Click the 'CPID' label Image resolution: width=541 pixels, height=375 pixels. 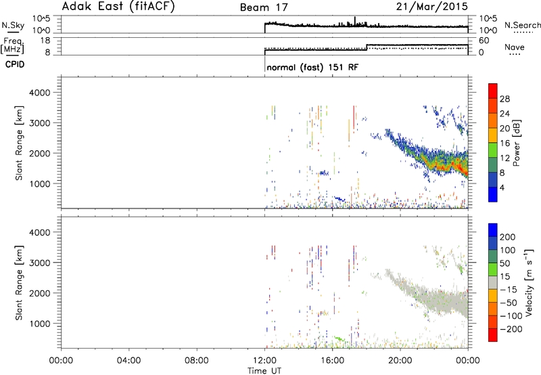[15, 64]
